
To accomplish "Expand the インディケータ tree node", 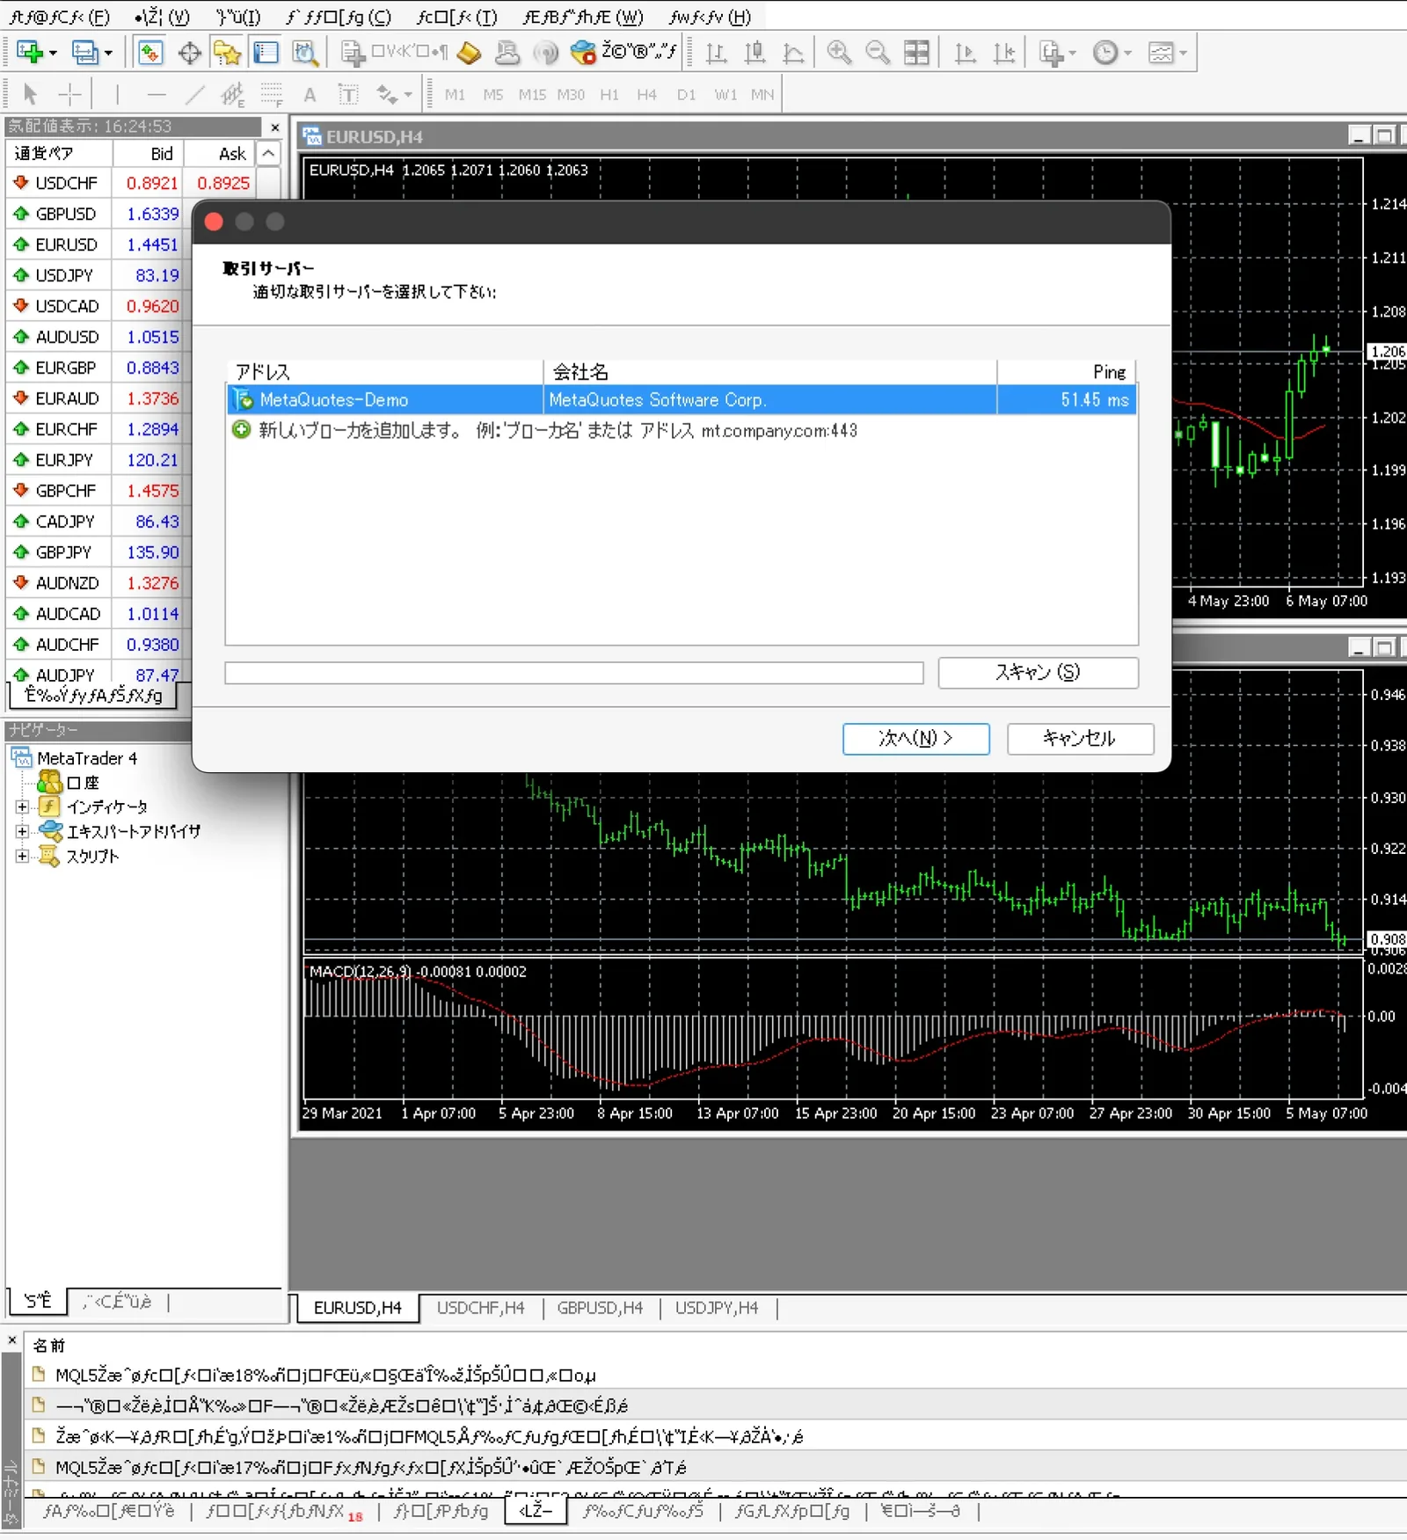I will (x=22, y=806).
